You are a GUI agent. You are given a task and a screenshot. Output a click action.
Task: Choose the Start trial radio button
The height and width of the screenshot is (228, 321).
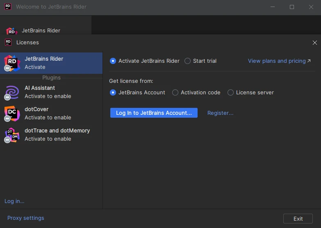pos(188,61)
